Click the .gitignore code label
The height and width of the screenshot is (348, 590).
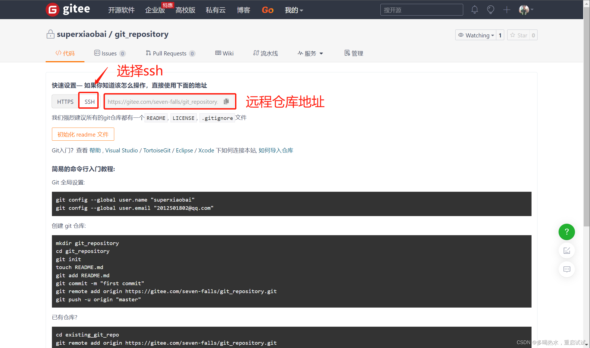click(217, 118)
